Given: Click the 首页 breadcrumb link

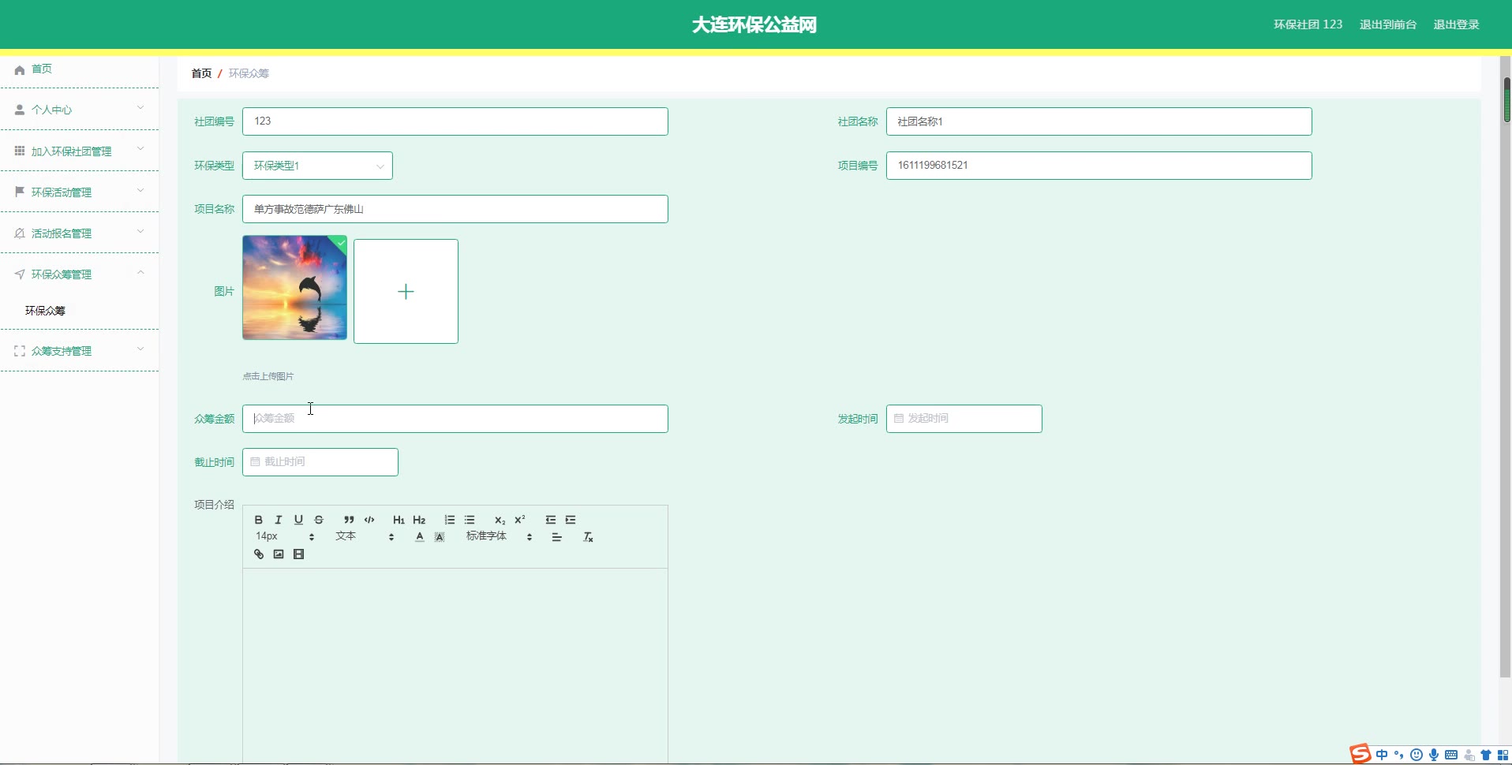Looking at the screenshot, I should pyautogui.click(x=201, y=73).
